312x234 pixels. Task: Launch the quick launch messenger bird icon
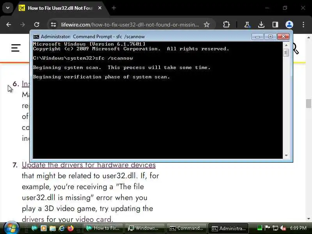click(x=34, y=228)
